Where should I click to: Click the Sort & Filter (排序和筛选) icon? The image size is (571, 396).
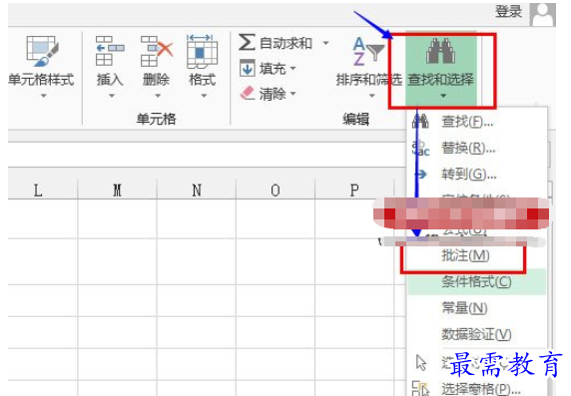[368, 51]
